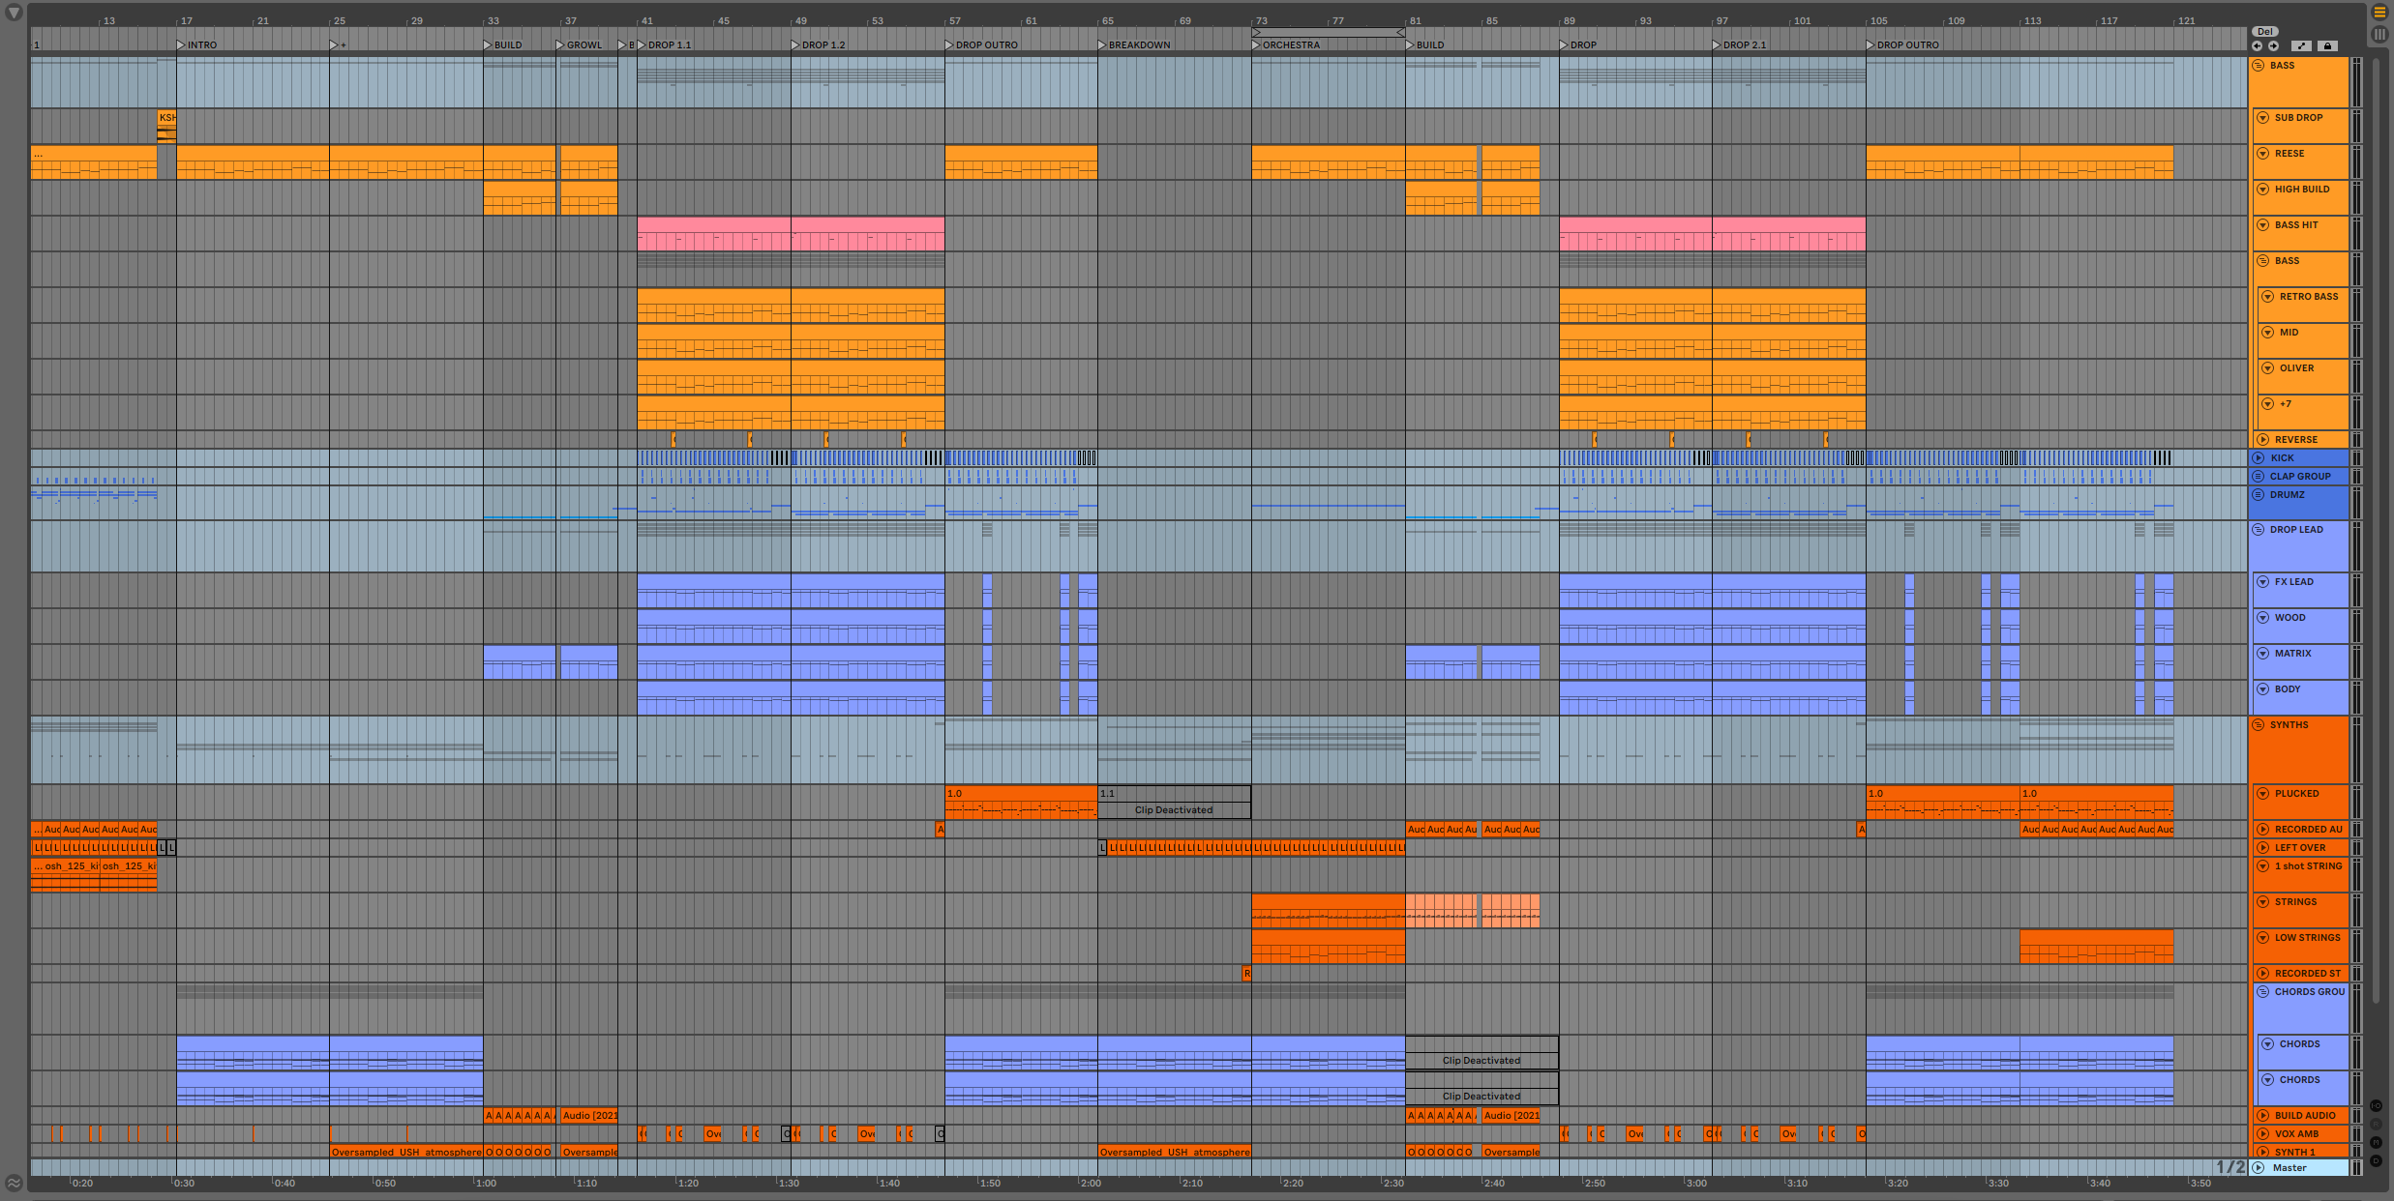The height and width of the screenshot is (1201, 2394).
Task: Click the ORCHESTRA loop brace in ruler
Action: click(1328, 32)
